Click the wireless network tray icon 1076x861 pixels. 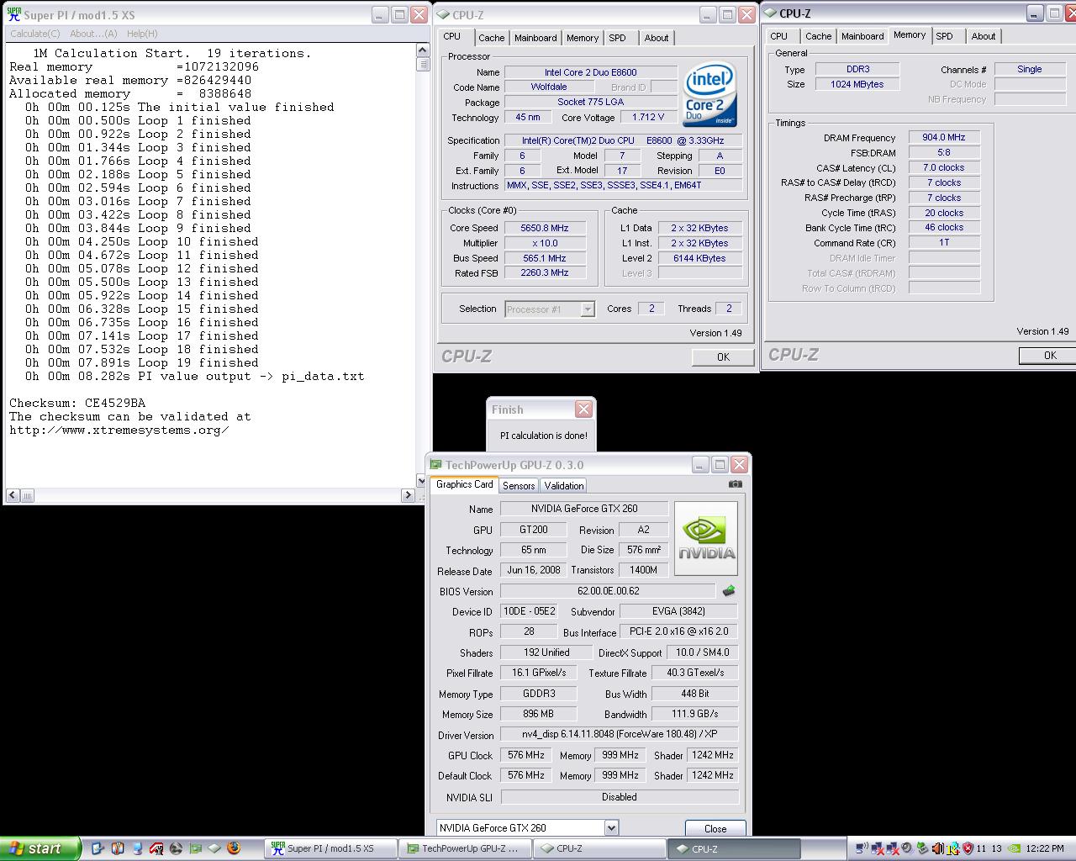(x=862, y=848)
